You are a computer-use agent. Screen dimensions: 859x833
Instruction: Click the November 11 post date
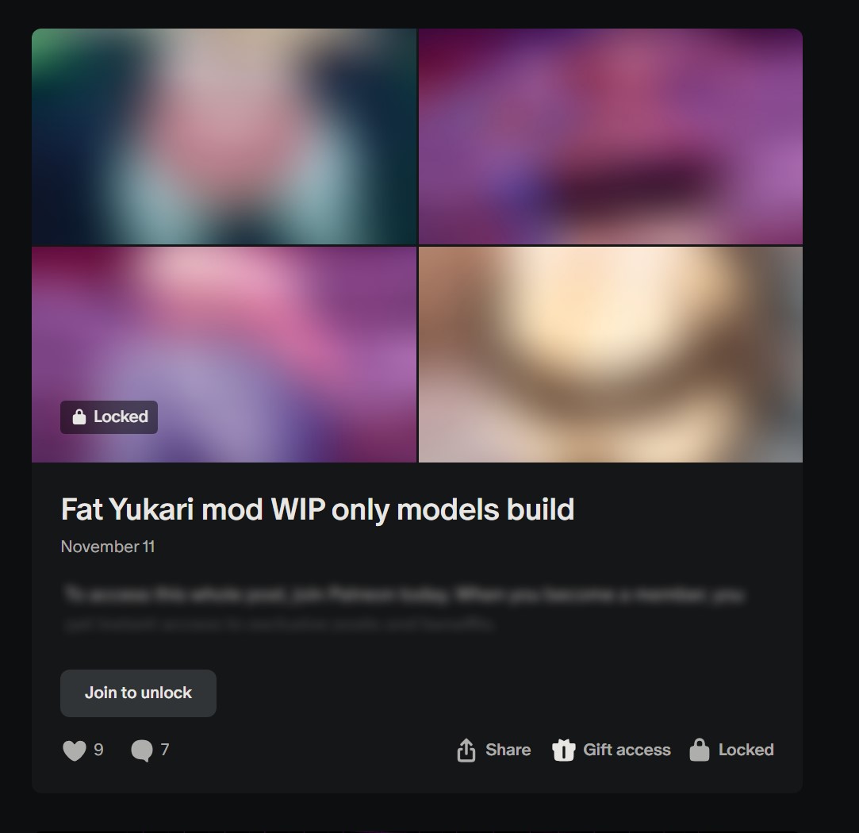coord(108,547)
